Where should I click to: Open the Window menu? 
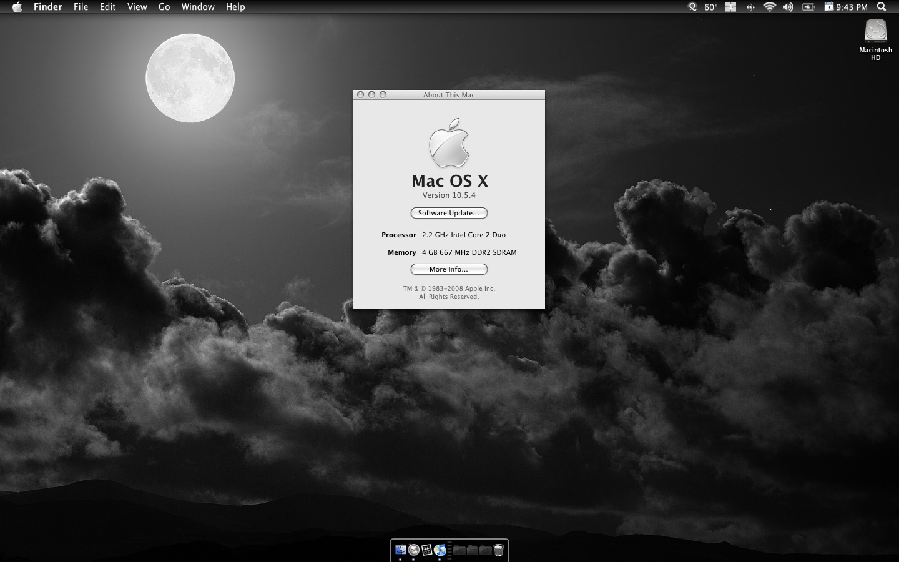click(197, 7)
